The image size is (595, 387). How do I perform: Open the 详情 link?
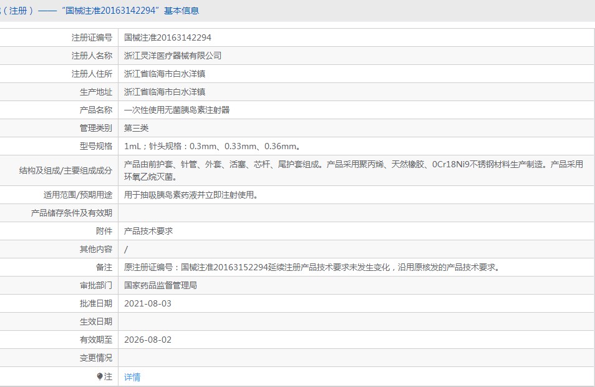(x=132, y=377)
